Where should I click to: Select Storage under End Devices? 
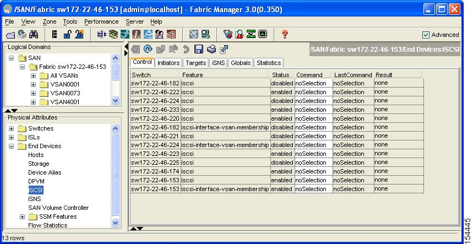tap(39, 164)
